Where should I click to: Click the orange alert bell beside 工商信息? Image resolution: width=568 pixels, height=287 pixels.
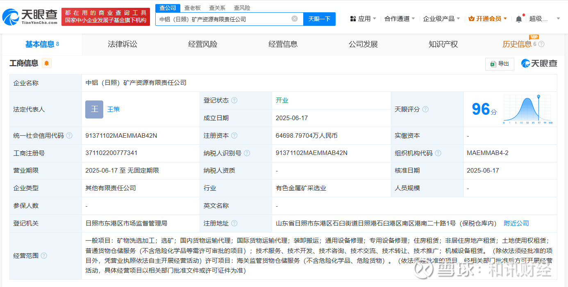point(47,63)
